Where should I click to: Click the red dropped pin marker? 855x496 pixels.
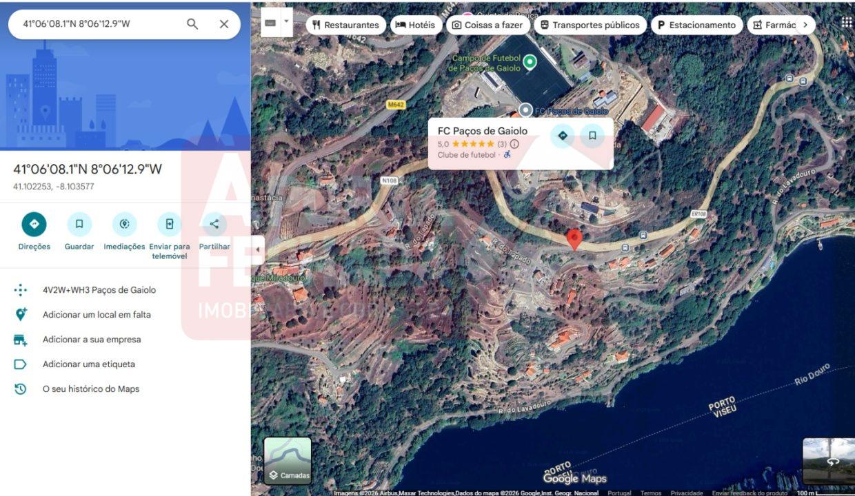[x=574, y=240]
